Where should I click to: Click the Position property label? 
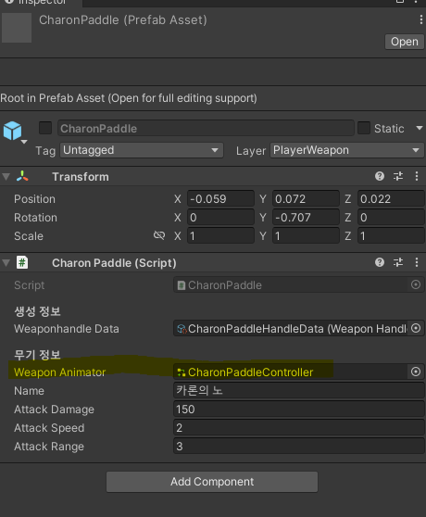click(34, 199)
